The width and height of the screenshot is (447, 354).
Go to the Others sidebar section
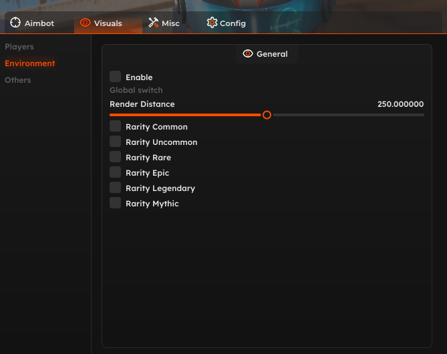coord(18,80)
